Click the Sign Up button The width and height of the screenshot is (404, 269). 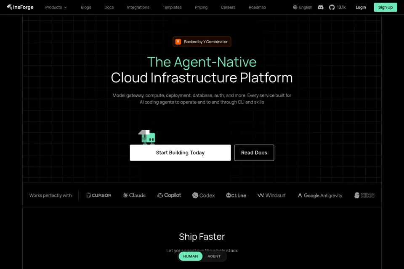(x=385, y=7)
